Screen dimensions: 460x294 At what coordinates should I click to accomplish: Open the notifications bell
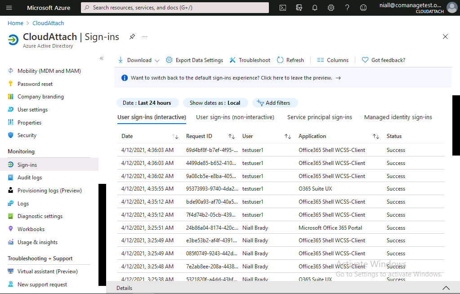point(315,8)
